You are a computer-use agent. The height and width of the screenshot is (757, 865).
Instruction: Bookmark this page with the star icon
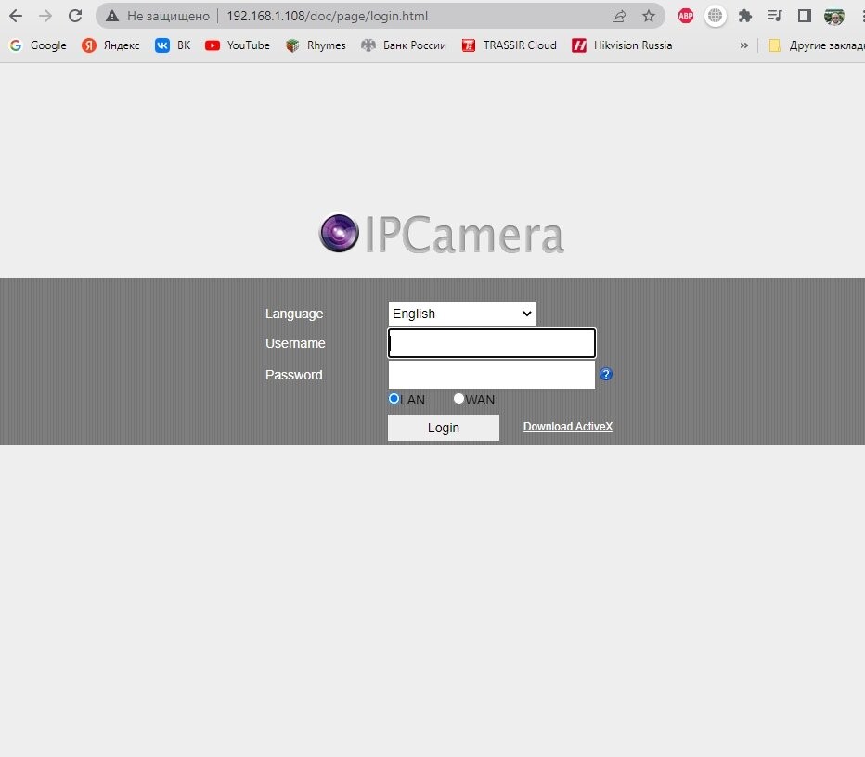[x=649, y=16]
